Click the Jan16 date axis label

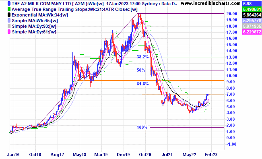(x=13, y=155)
